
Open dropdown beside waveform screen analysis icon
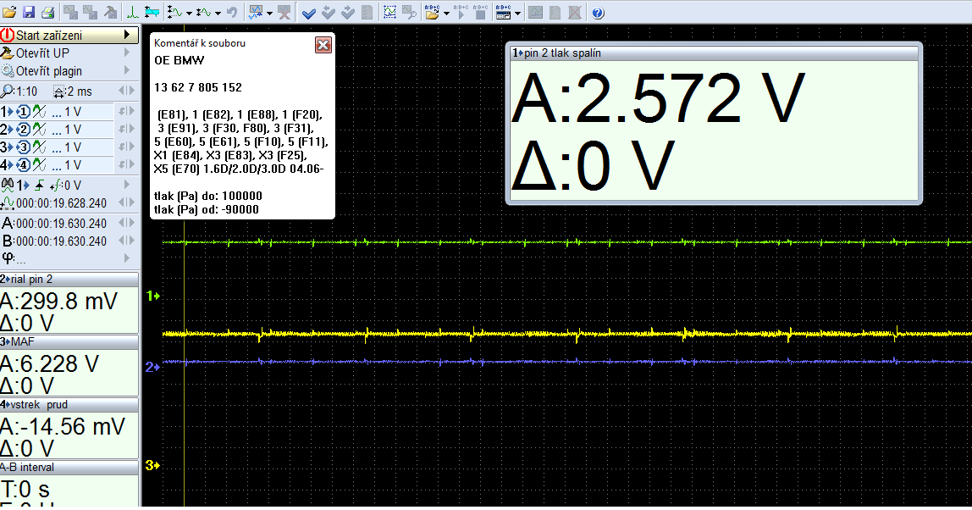(269, 13)
